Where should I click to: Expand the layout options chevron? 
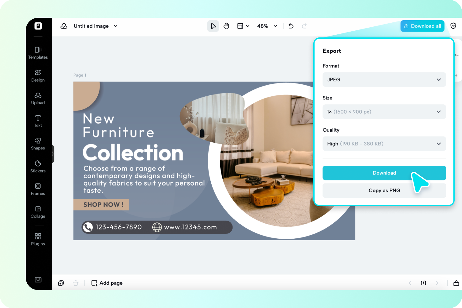coord(248,26)
